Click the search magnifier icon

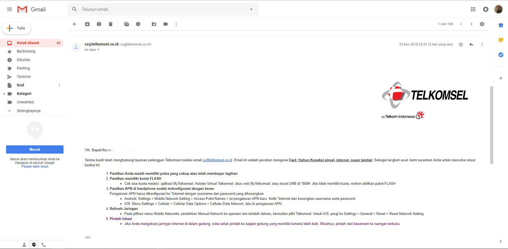[x=74, y=9]
